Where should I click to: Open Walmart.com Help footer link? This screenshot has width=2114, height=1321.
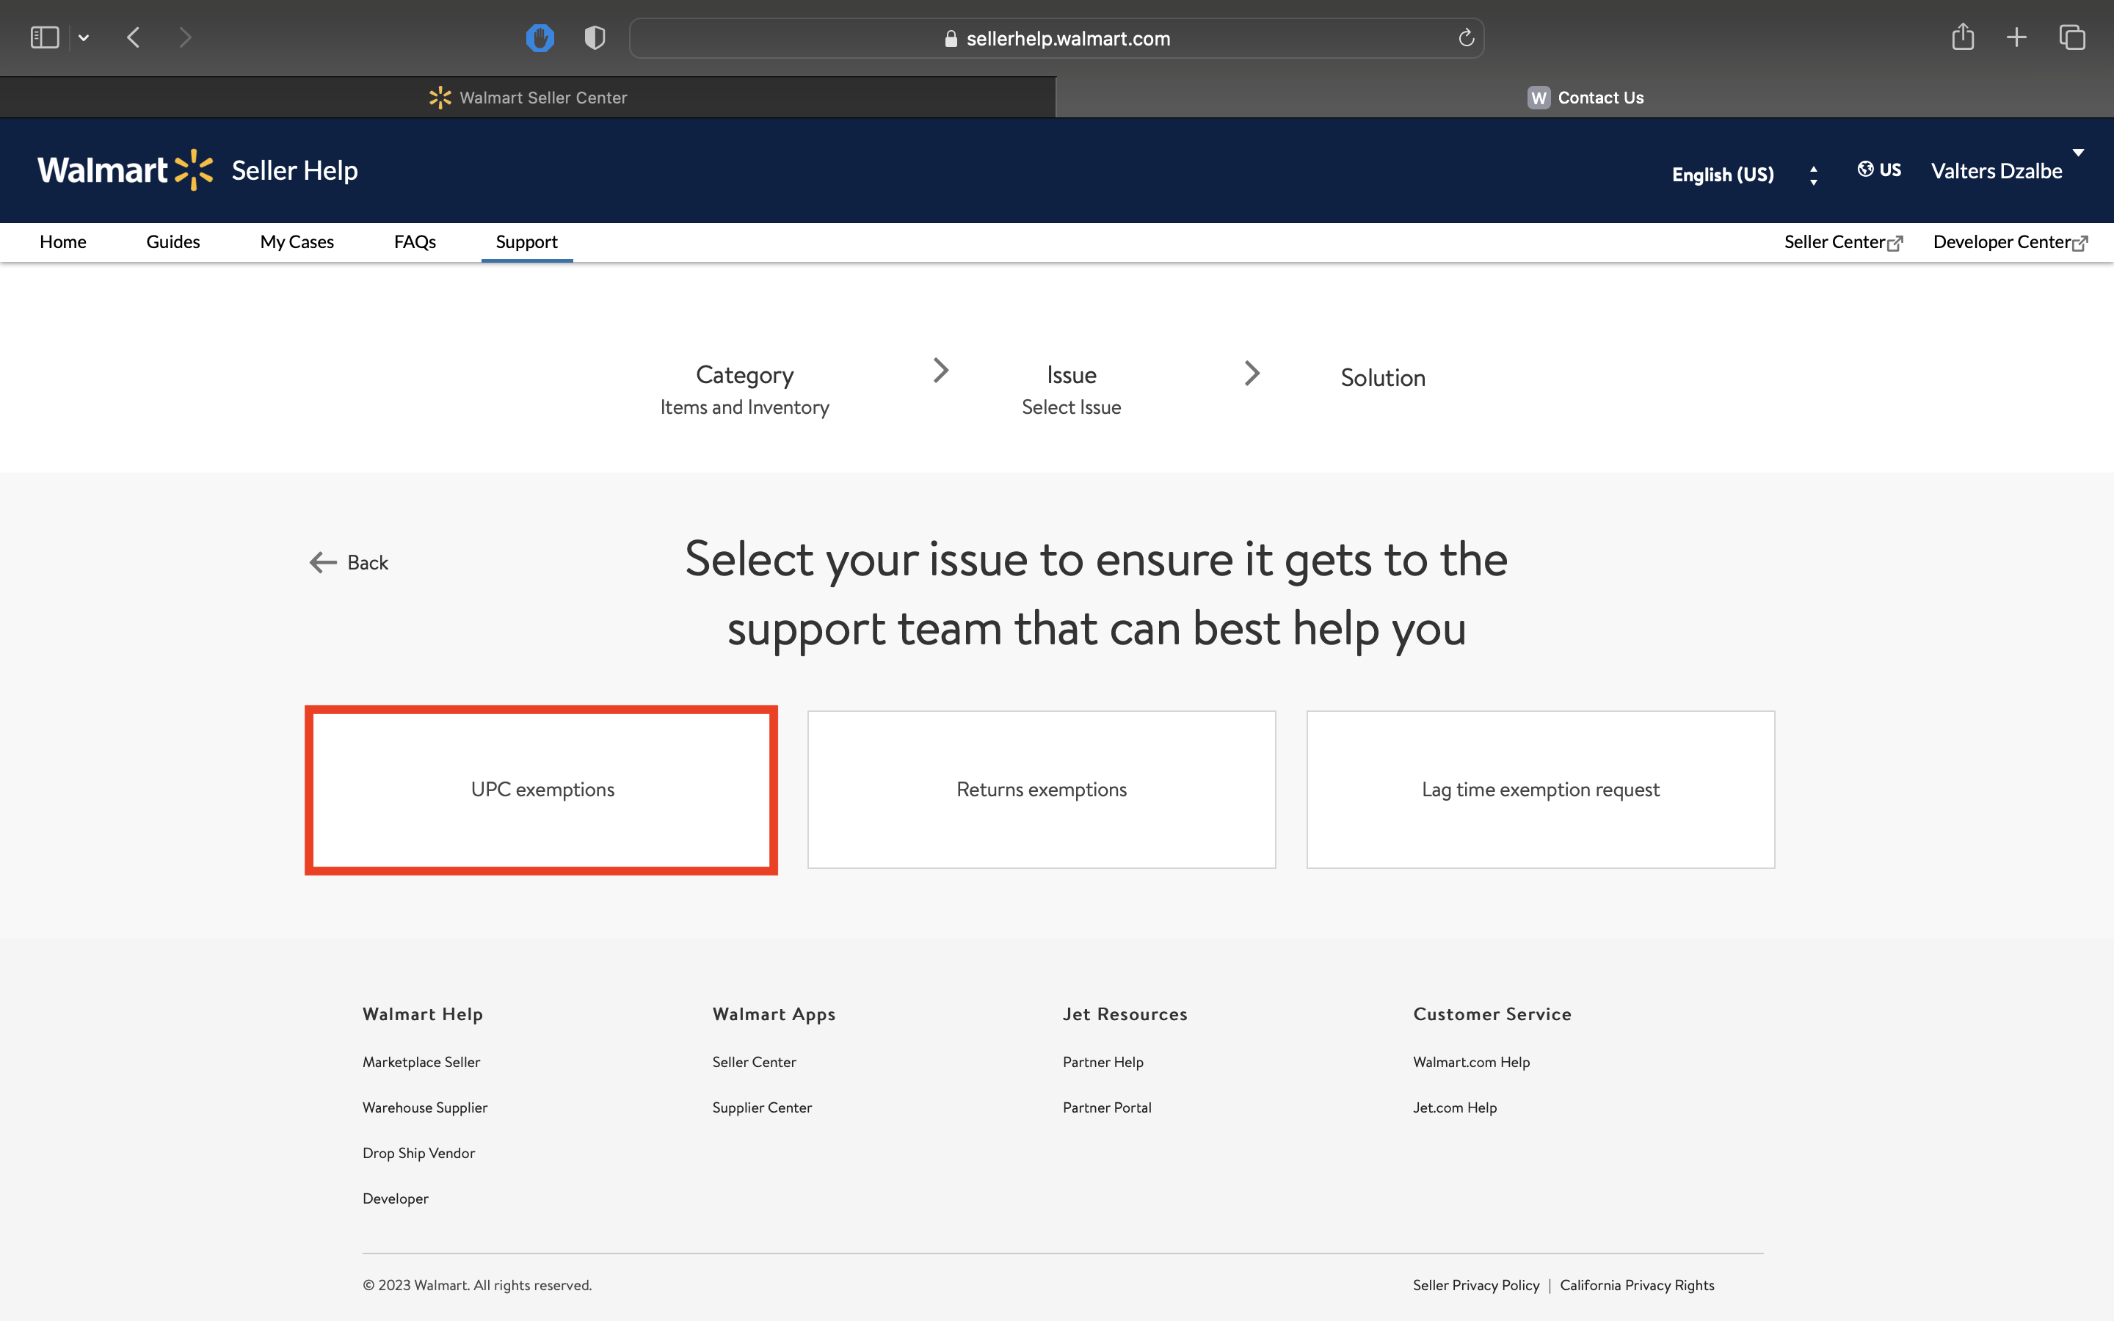[x=1471, y=1063]
